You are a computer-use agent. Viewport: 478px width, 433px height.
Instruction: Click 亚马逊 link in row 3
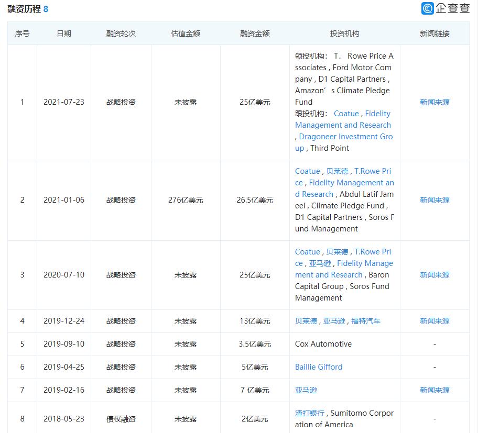click(x=320, y=263)
